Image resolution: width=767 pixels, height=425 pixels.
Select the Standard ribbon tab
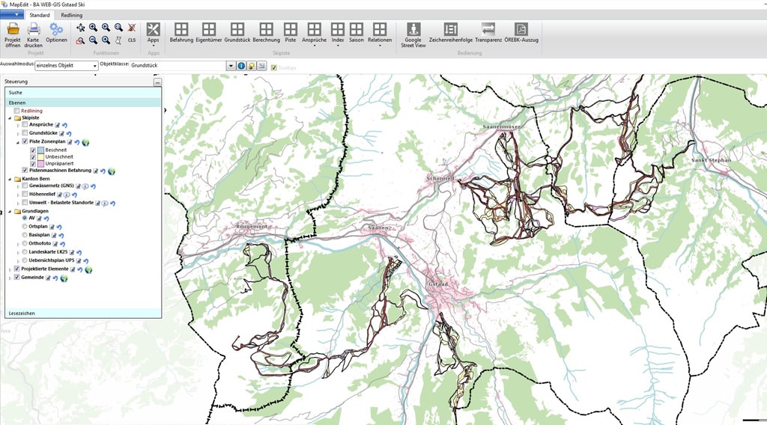40,15
